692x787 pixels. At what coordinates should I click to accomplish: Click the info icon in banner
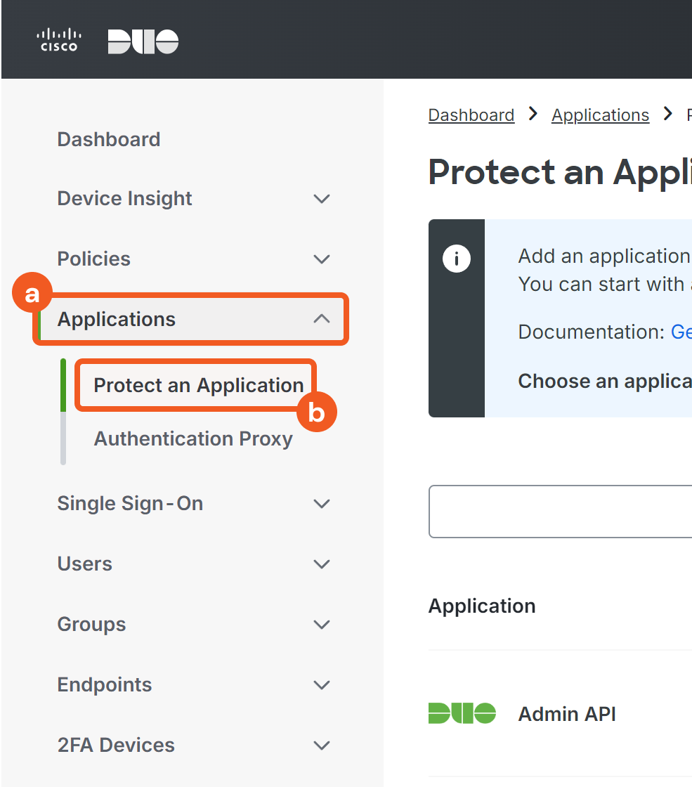[456, 259]
